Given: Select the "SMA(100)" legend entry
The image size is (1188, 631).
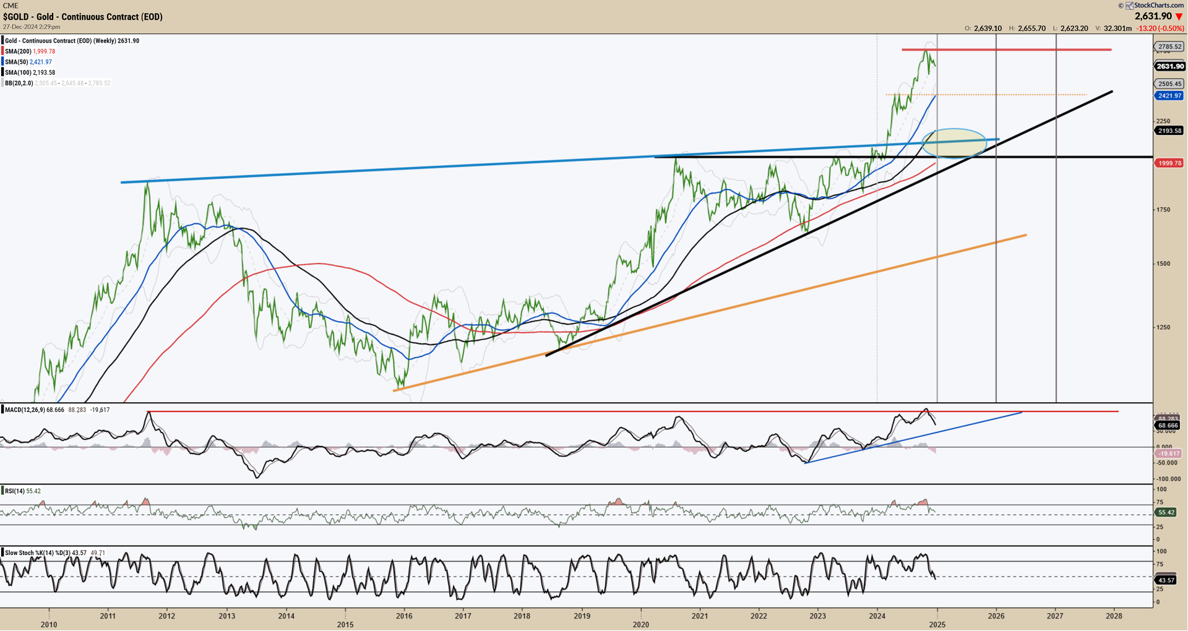Looking at the screenshot, I should pyautogui.click(x=18, y=72).
